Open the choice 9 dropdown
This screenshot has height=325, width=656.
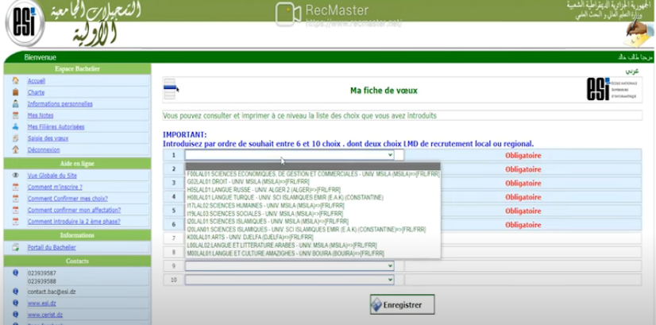(289, 266)
